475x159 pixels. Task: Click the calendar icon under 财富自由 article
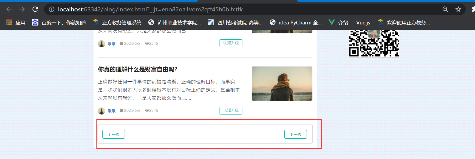tap(121, 110)
